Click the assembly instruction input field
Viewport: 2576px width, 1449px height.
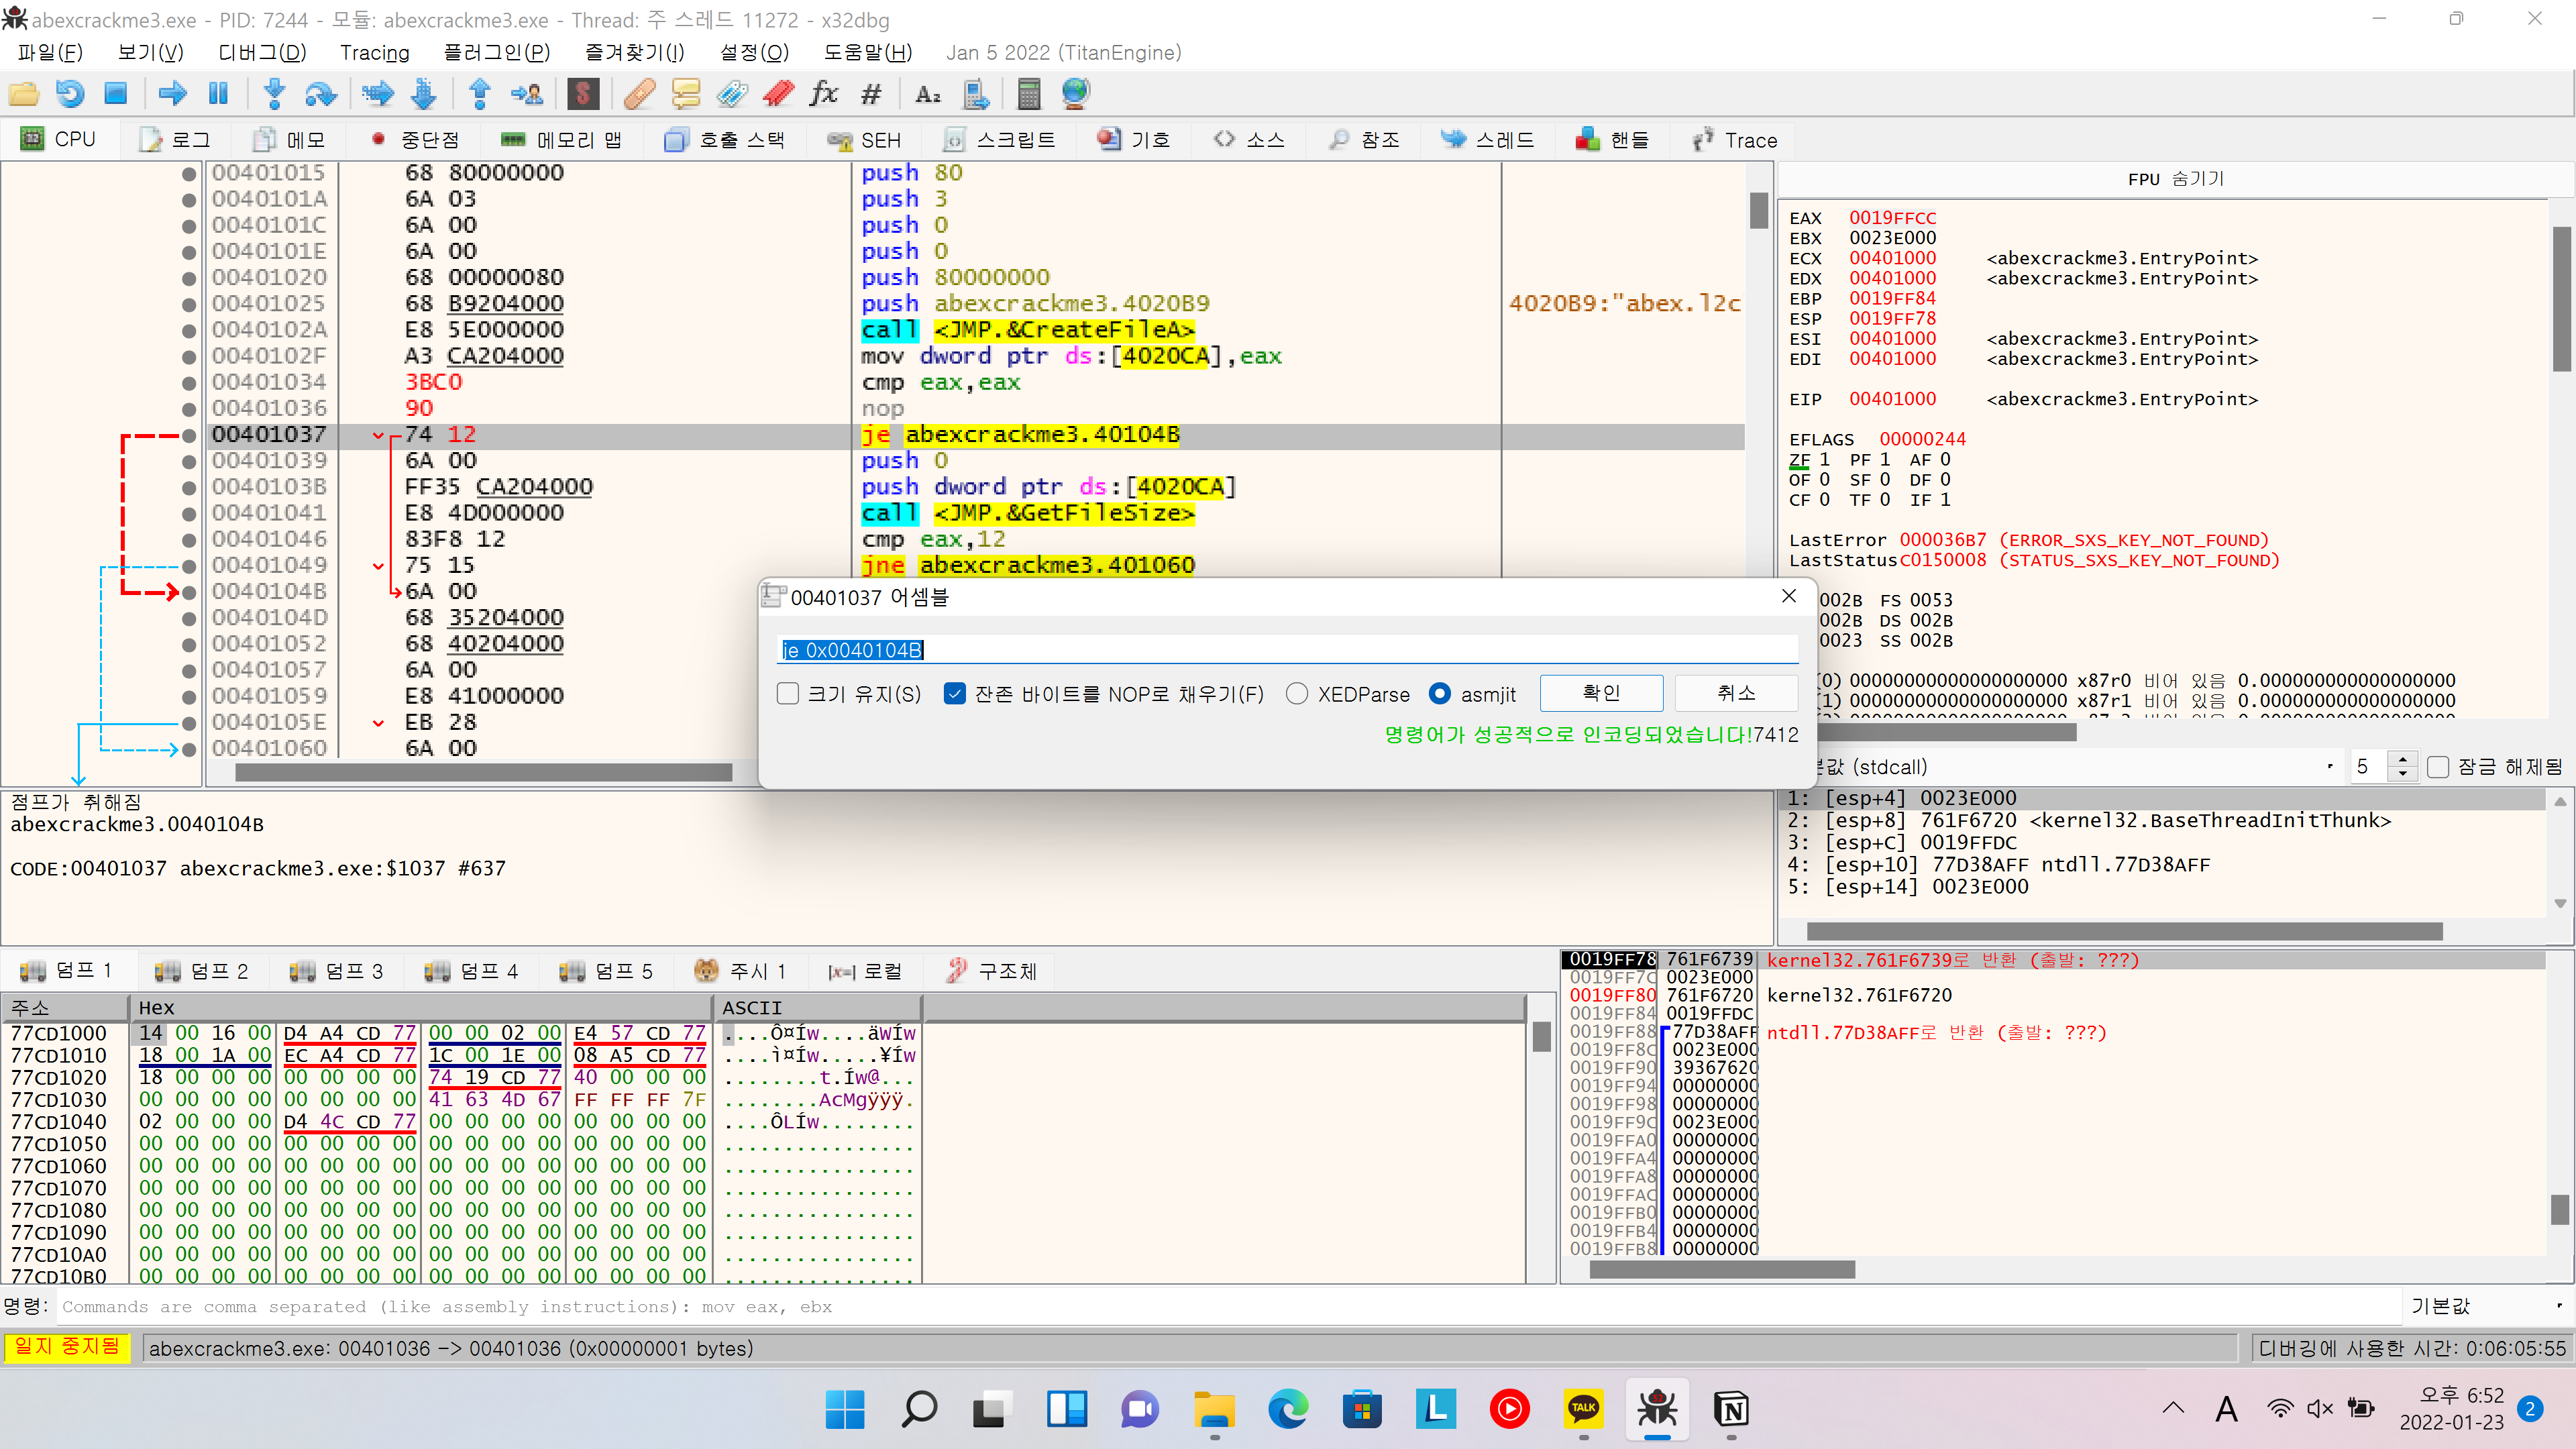coord(1288,650)
